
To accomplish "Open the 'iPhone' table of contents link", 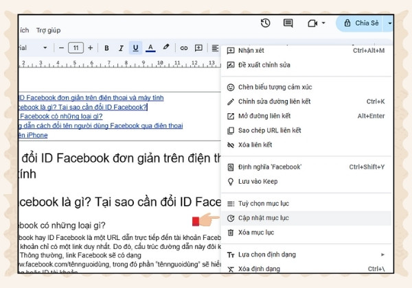I will (34, 135).
